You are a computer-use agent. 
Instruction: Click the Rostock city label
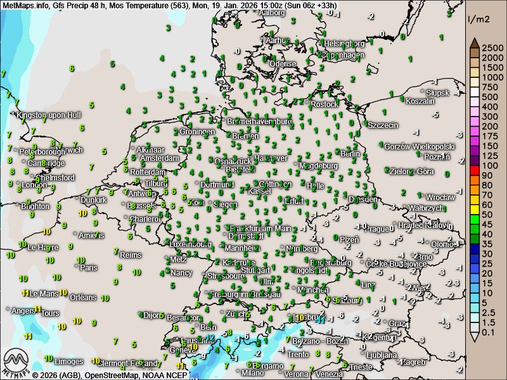pyautogui.click(x=324, y=104)
